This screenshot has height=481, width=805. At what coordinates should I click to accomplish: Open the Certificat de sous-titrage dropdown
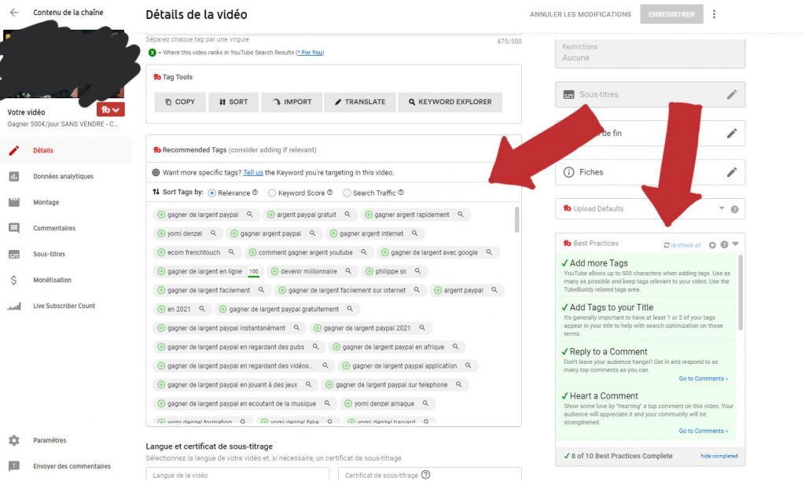pyautogui.click(x=430, y=475)
